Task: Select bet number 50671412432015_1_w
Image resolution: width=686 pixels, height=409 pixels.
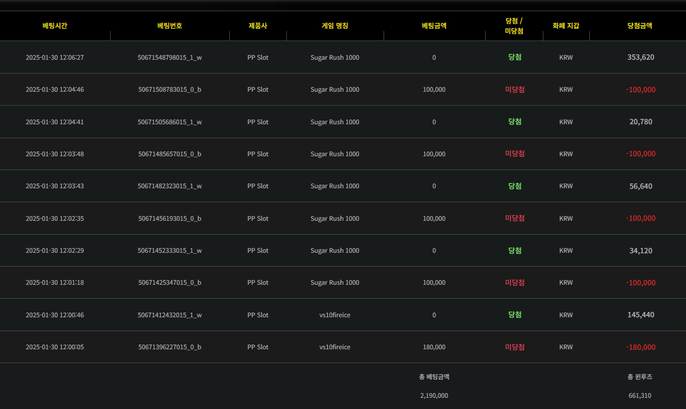Action: point(170,315)
